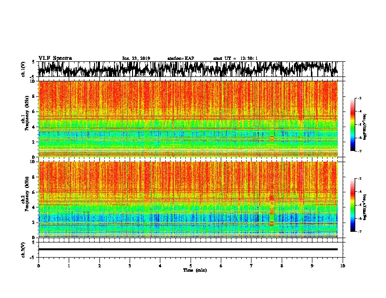Click the ch.2 spectrogram color bar
Screen dimensions: 386x298
[353, 205]
